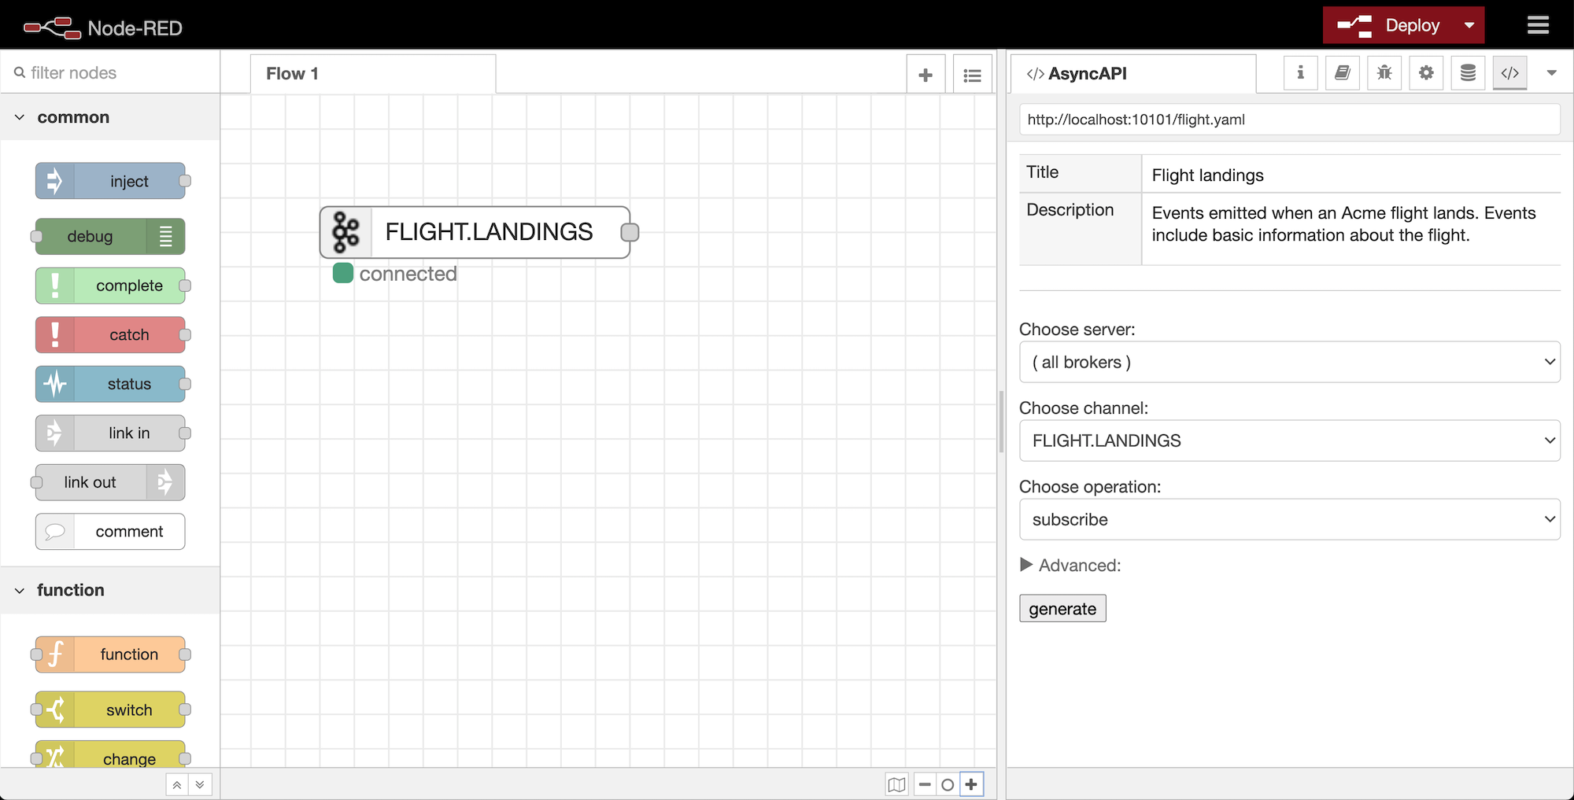Screen dimensions: 1574x800
Task: Zoom out the workspace
Action: coord(925,784)
